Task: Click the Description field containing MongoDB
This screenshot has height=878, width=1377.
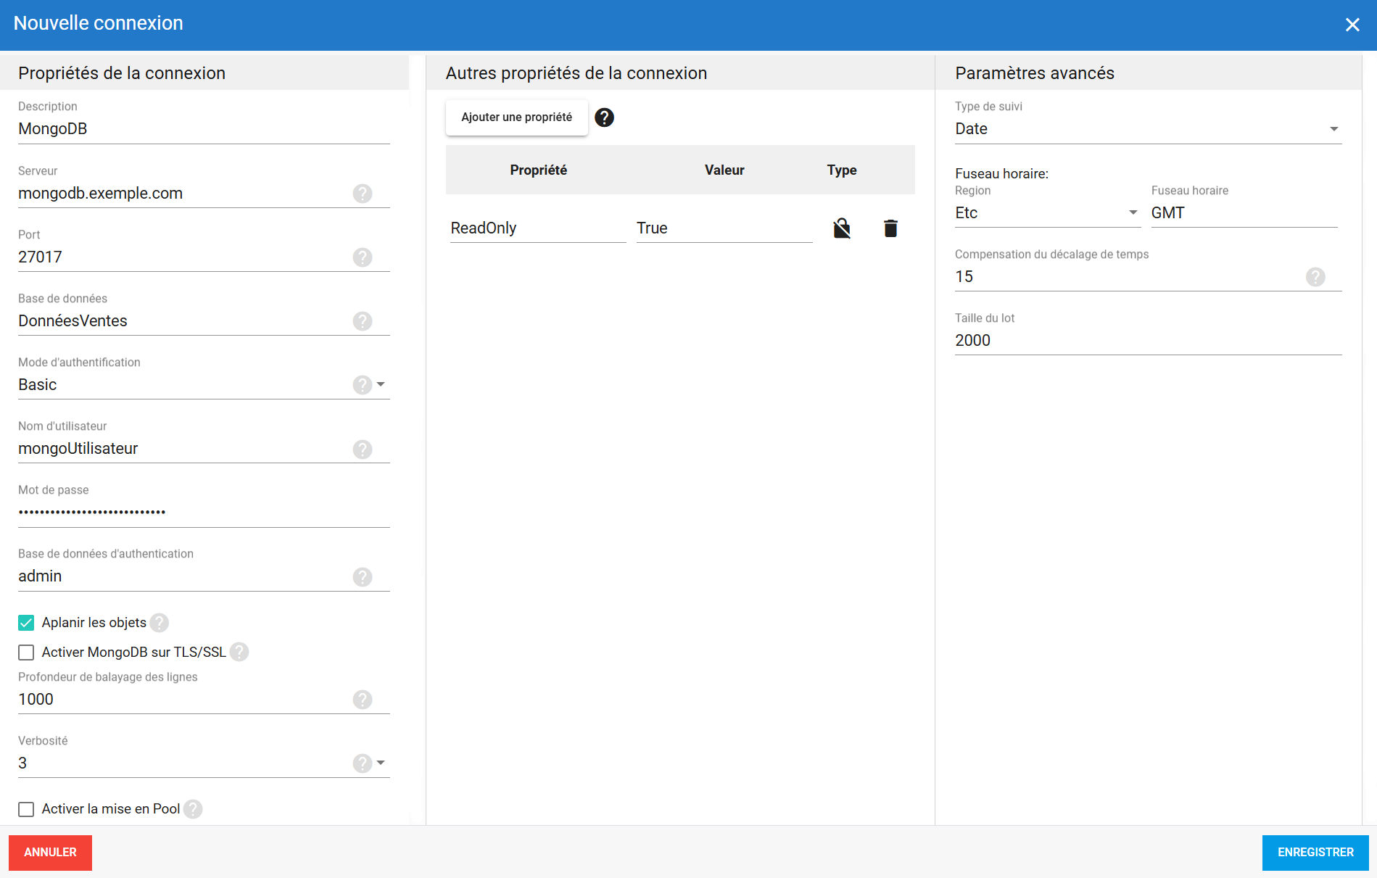Action: tap(204, 129)
